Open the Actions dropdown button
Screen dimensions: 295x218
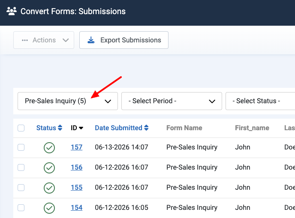click(44, 40)
